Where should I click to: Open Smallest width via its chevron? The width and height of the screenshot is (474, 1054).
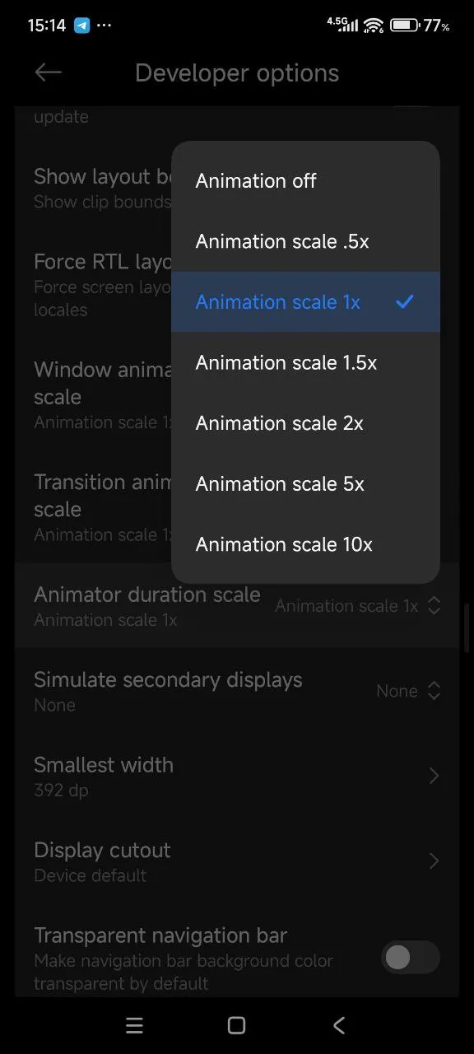(x=434, y=776)
